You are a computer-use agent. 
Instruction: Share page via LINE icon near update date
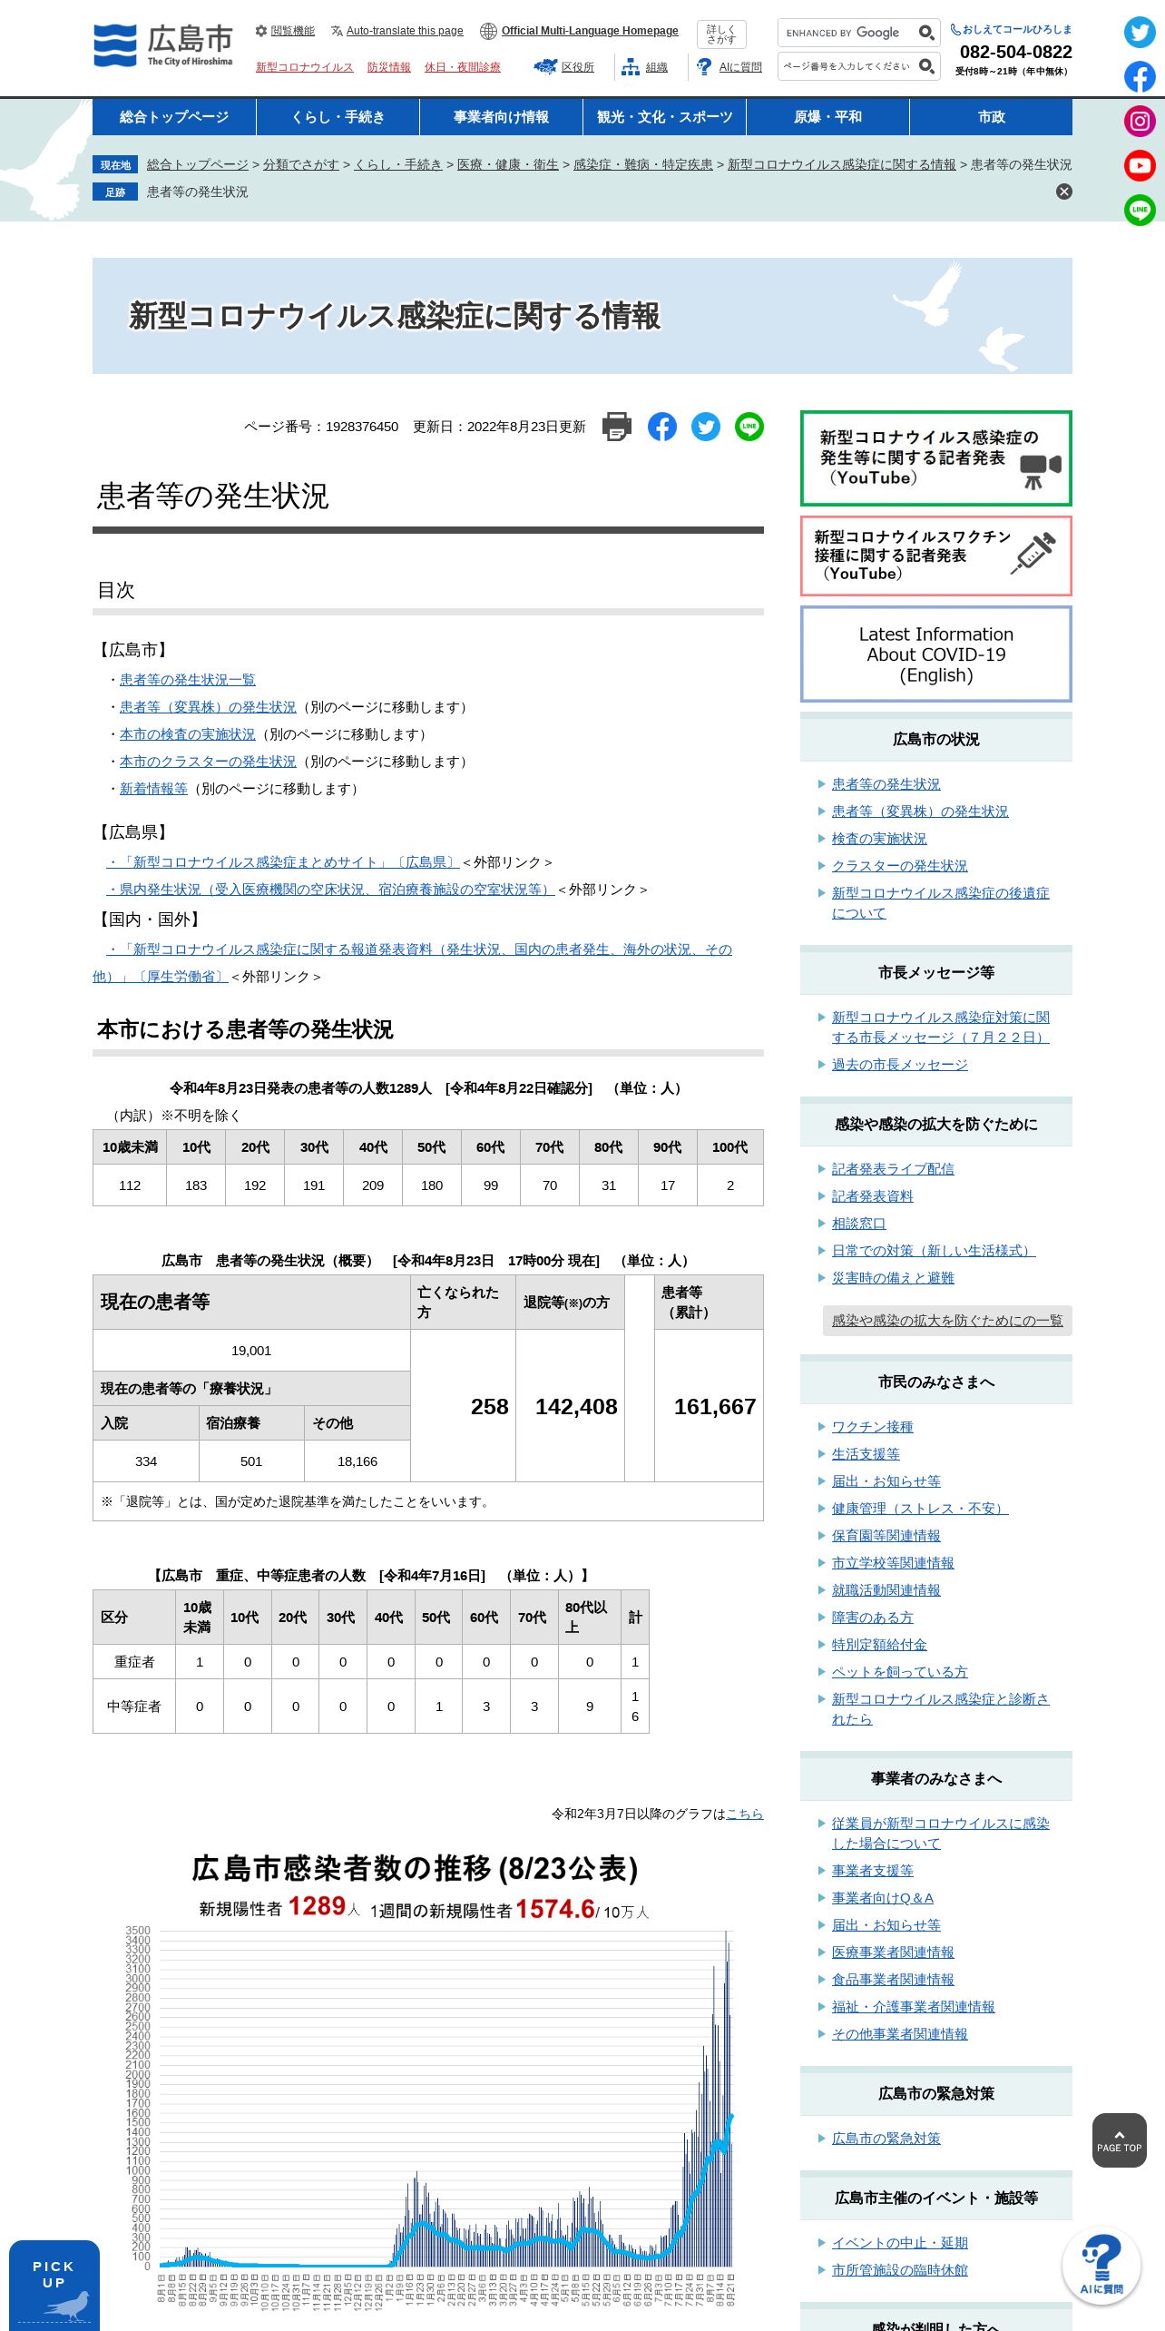coord(749,427)
